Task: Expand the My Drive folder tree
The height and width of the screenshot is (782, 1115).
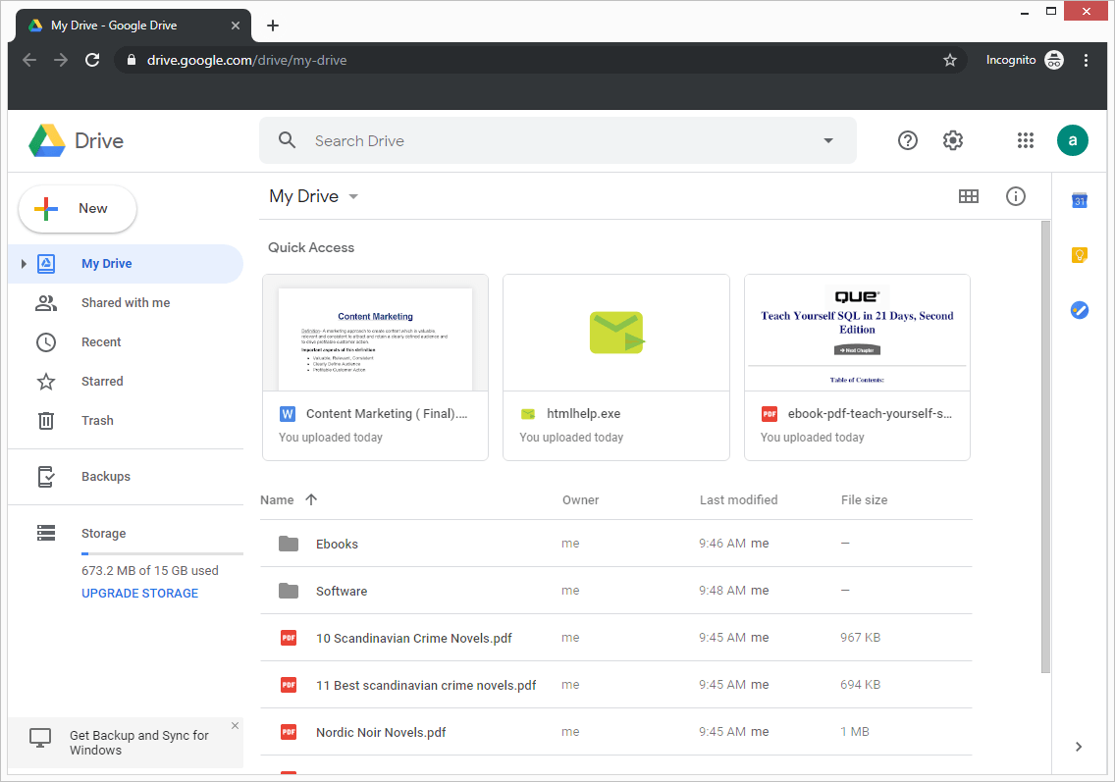Action: pyautogui.click(x=24, y=264)
